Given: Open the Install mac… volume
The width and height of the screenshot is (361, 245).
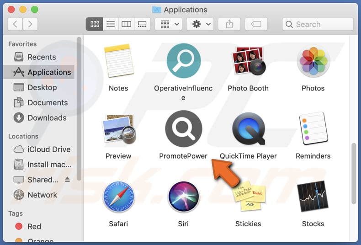Looking at the screenshot, I should tap(39, 165).
